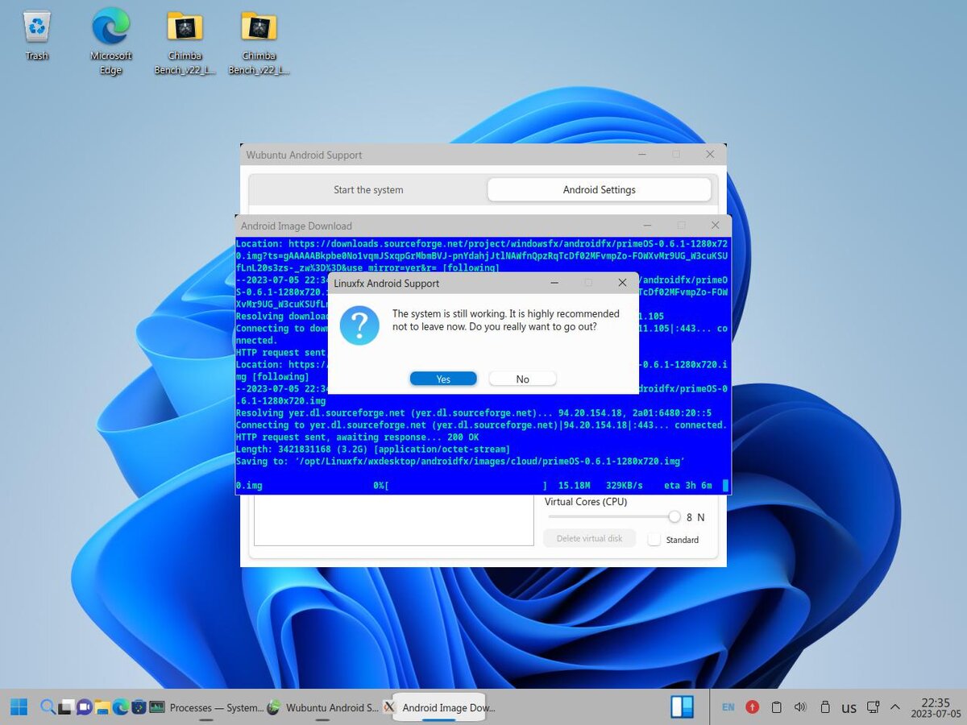Minimize the Linuxfx Android Support dialog
Screen dimensions: 967x725
click(x=554, y=283)
